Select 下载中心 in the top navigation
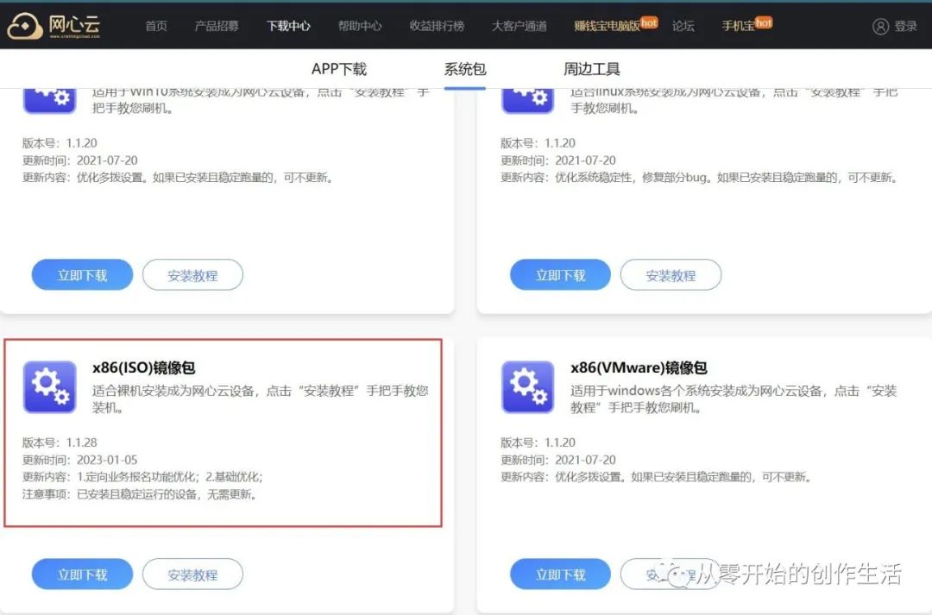Image resolution: width=932 pixels, height=615 pixels. (x=288, y=26)
